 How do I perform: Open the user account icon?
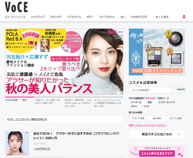coord(184,17)
